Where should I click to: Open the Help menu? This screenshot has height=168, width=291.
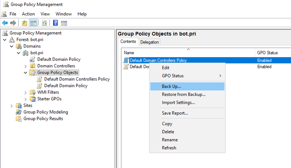click(x=82, y=14)
